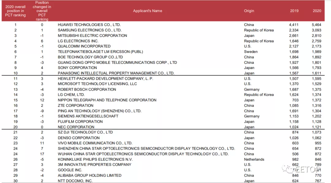
Task: Select "Germany" origin for Robert Bosch
Action: click(252, 89)
